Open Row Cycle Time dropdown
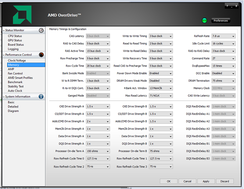 pos(98,66)
